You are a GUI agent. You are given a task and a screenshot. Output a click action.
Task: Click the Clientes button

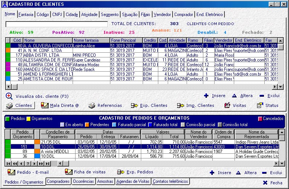[20, 105]
